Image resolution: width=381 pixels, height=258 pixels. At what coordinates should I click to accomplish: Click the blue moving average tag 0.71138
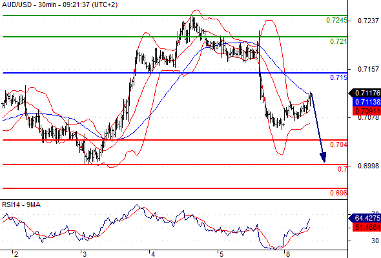coord(366,102)
